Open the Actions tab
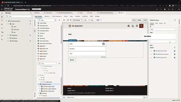Image resolution: width=181 pixels, height=102 pixels. [47, 16]
